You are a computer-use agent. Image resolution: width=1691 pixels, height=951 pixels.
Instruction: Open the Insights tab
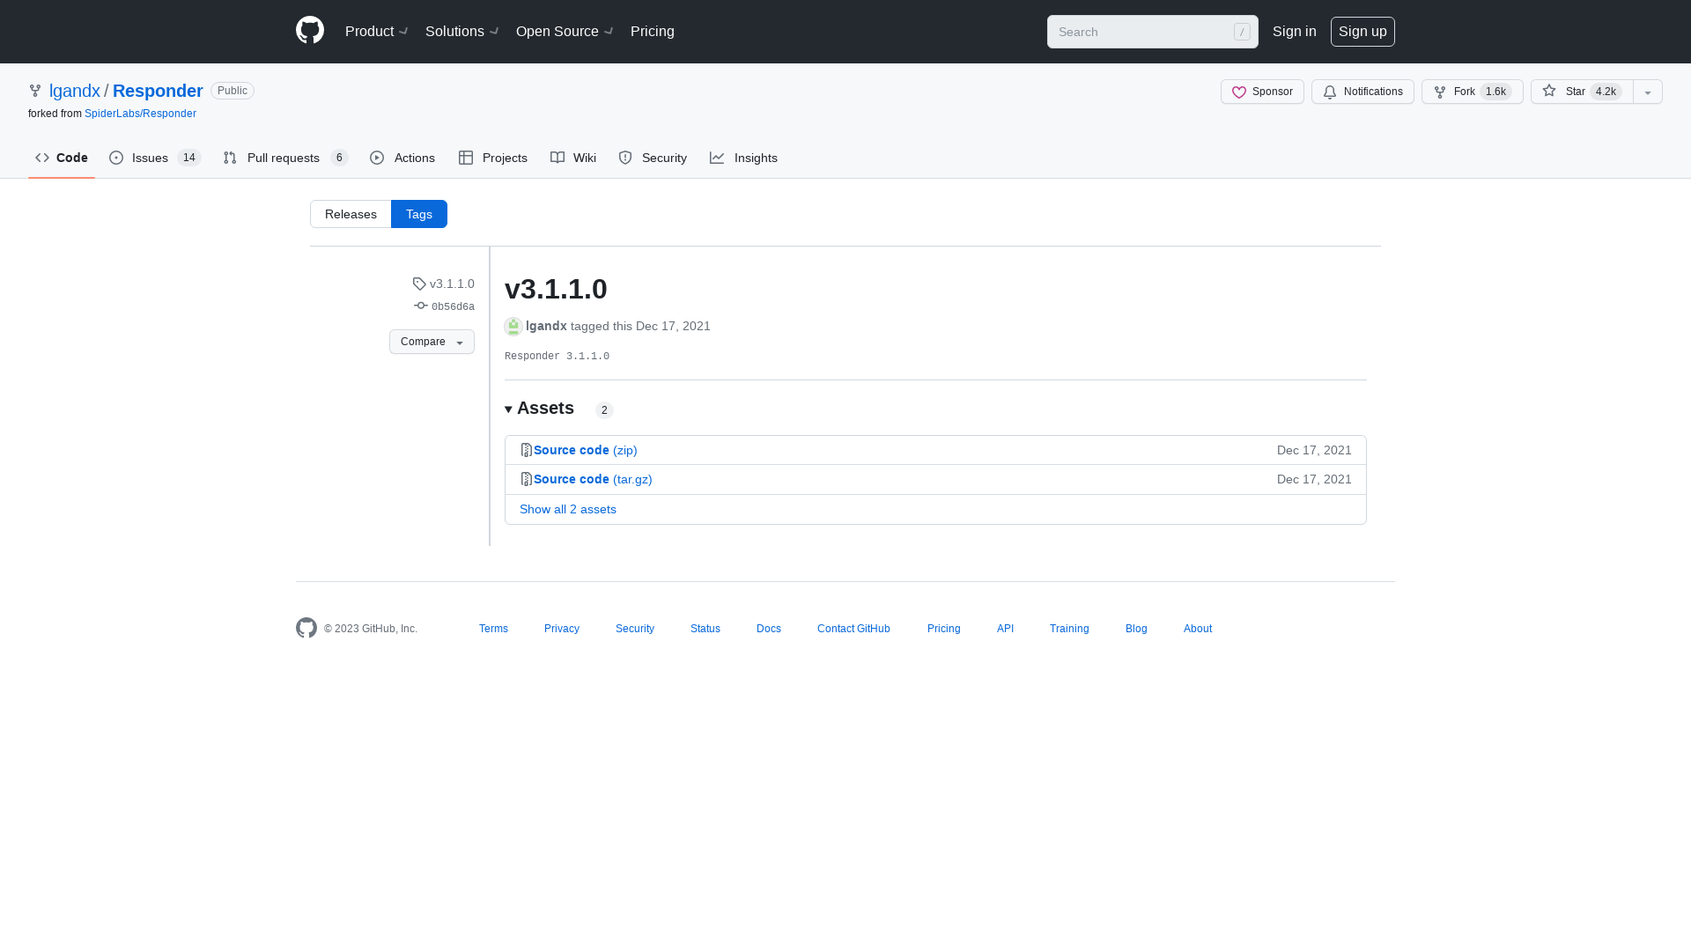coord(743,158)
